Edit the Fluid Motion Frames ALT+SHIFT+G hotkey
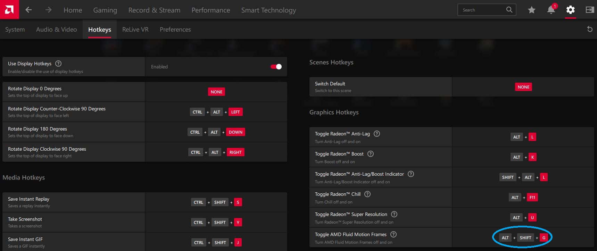The width and height of the screenshot is (597, 251). pyautogui.click(x=523, y=237)
